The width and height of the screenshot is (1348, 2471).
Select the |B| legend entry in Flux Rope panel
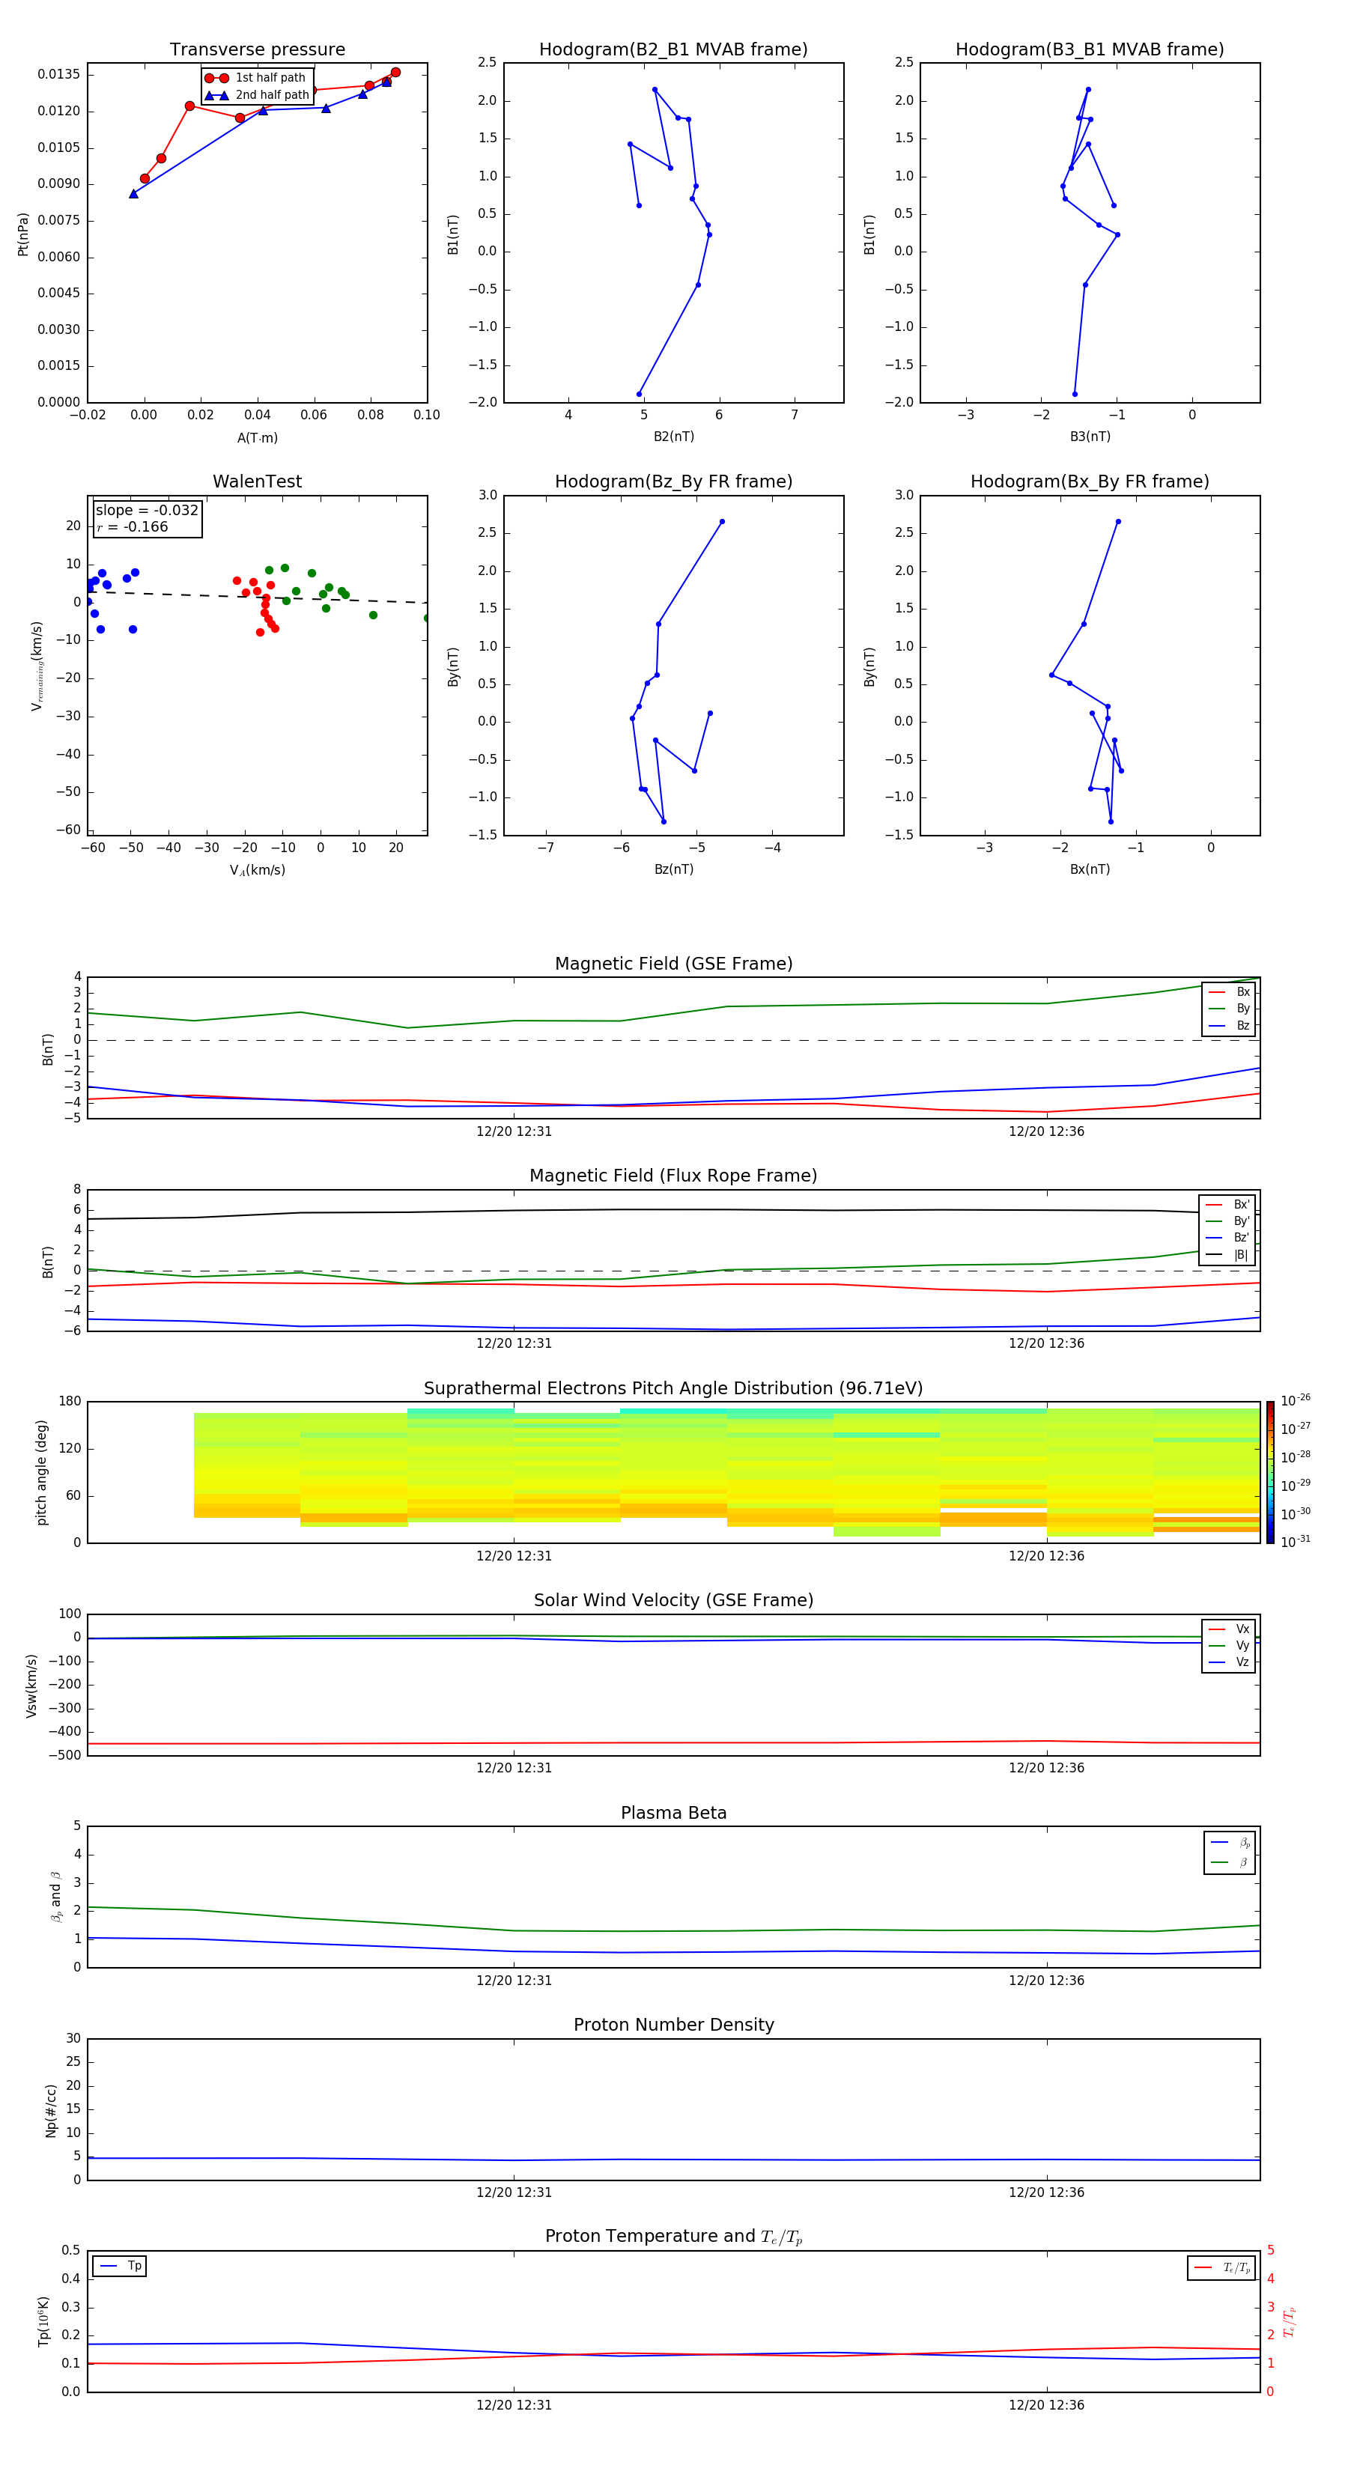click(1227, 1255)
